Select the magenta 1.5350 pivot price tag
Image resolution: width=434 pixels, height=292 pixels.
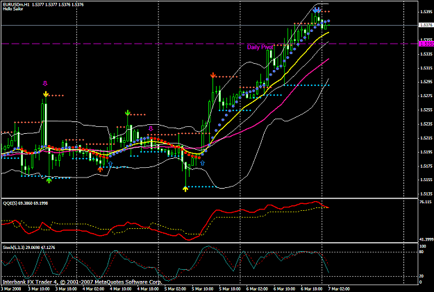point(426,44)
